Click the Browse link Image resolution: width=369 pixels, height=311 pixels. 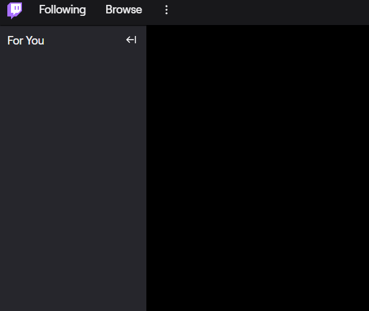point(124,10)
